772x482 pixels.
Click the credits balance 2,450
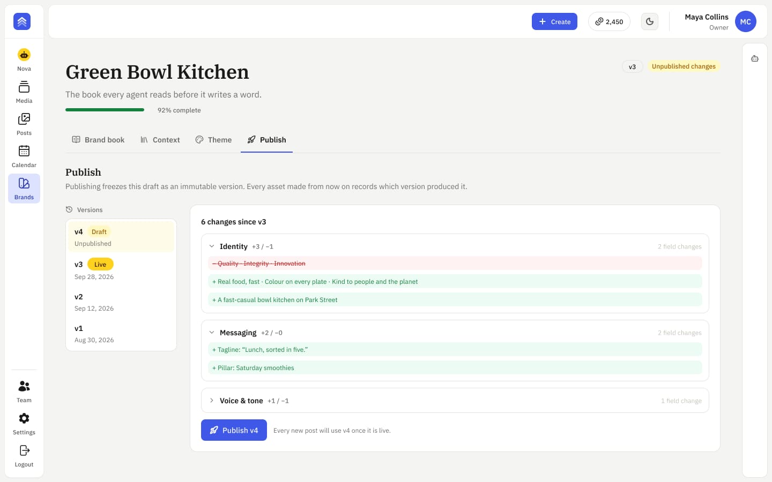point(609,21)
